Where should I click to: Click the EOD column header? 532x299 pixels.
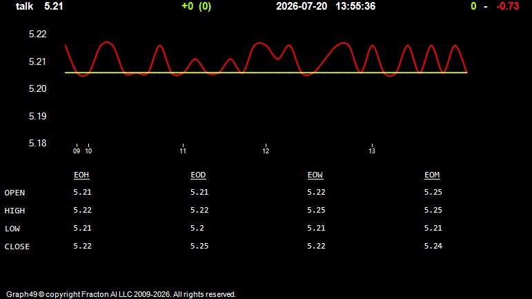click(198, 175)
